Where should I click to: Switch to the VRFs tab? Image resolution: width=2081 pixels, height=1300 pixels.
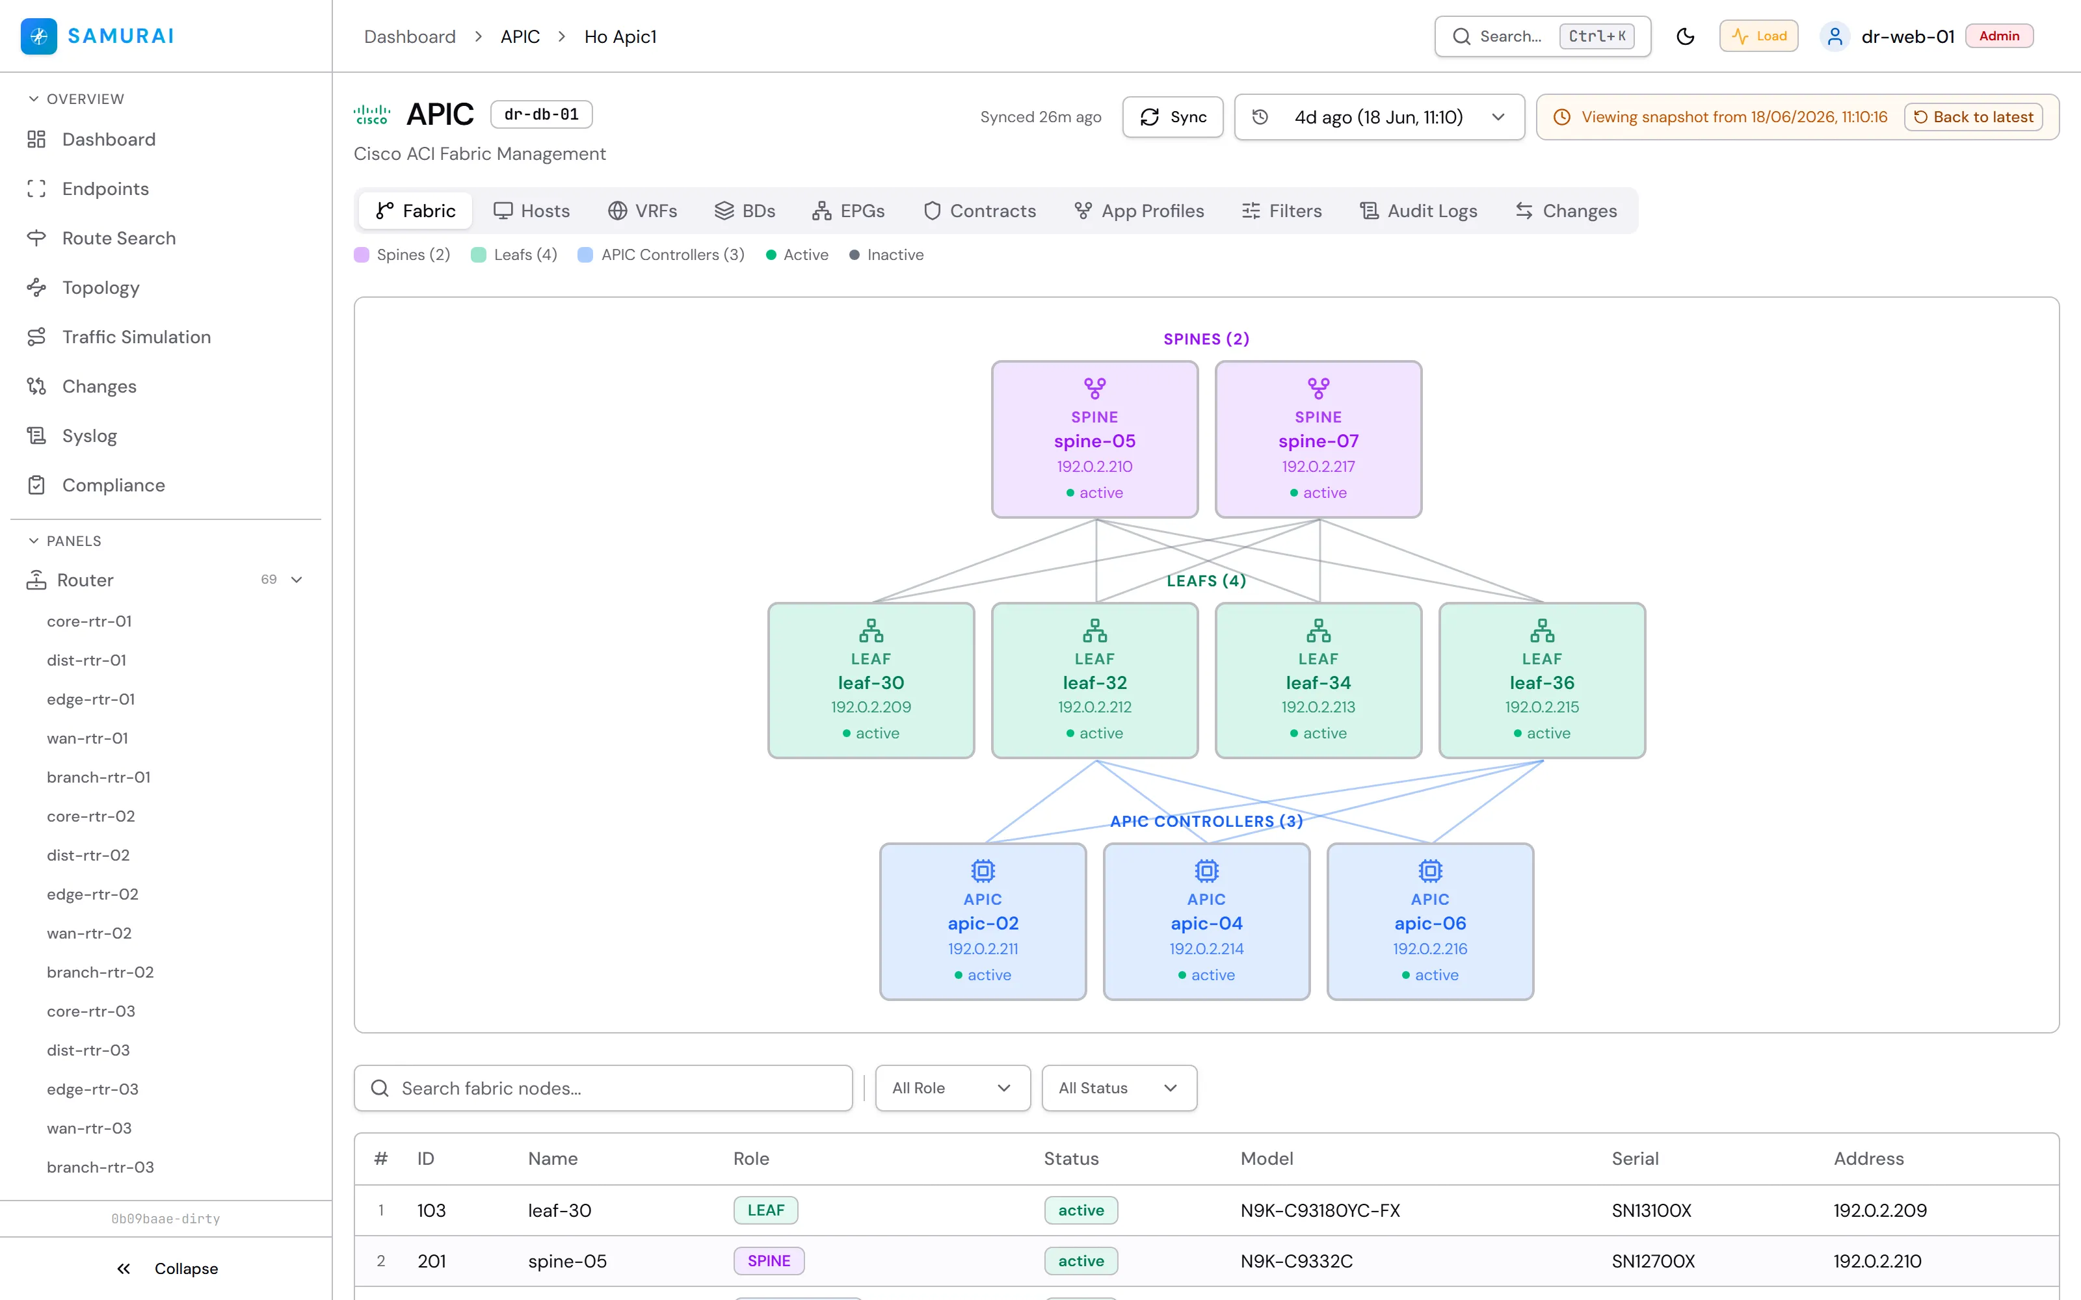643,211
